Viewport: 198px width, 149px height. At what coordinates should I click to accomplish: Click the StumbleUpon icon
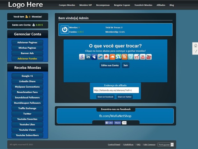pyautogui.click(x=118, y=57)
